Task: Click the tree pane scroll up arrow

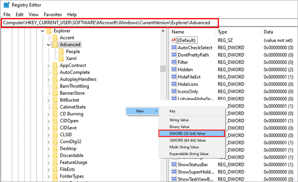Action: [163, 31]
